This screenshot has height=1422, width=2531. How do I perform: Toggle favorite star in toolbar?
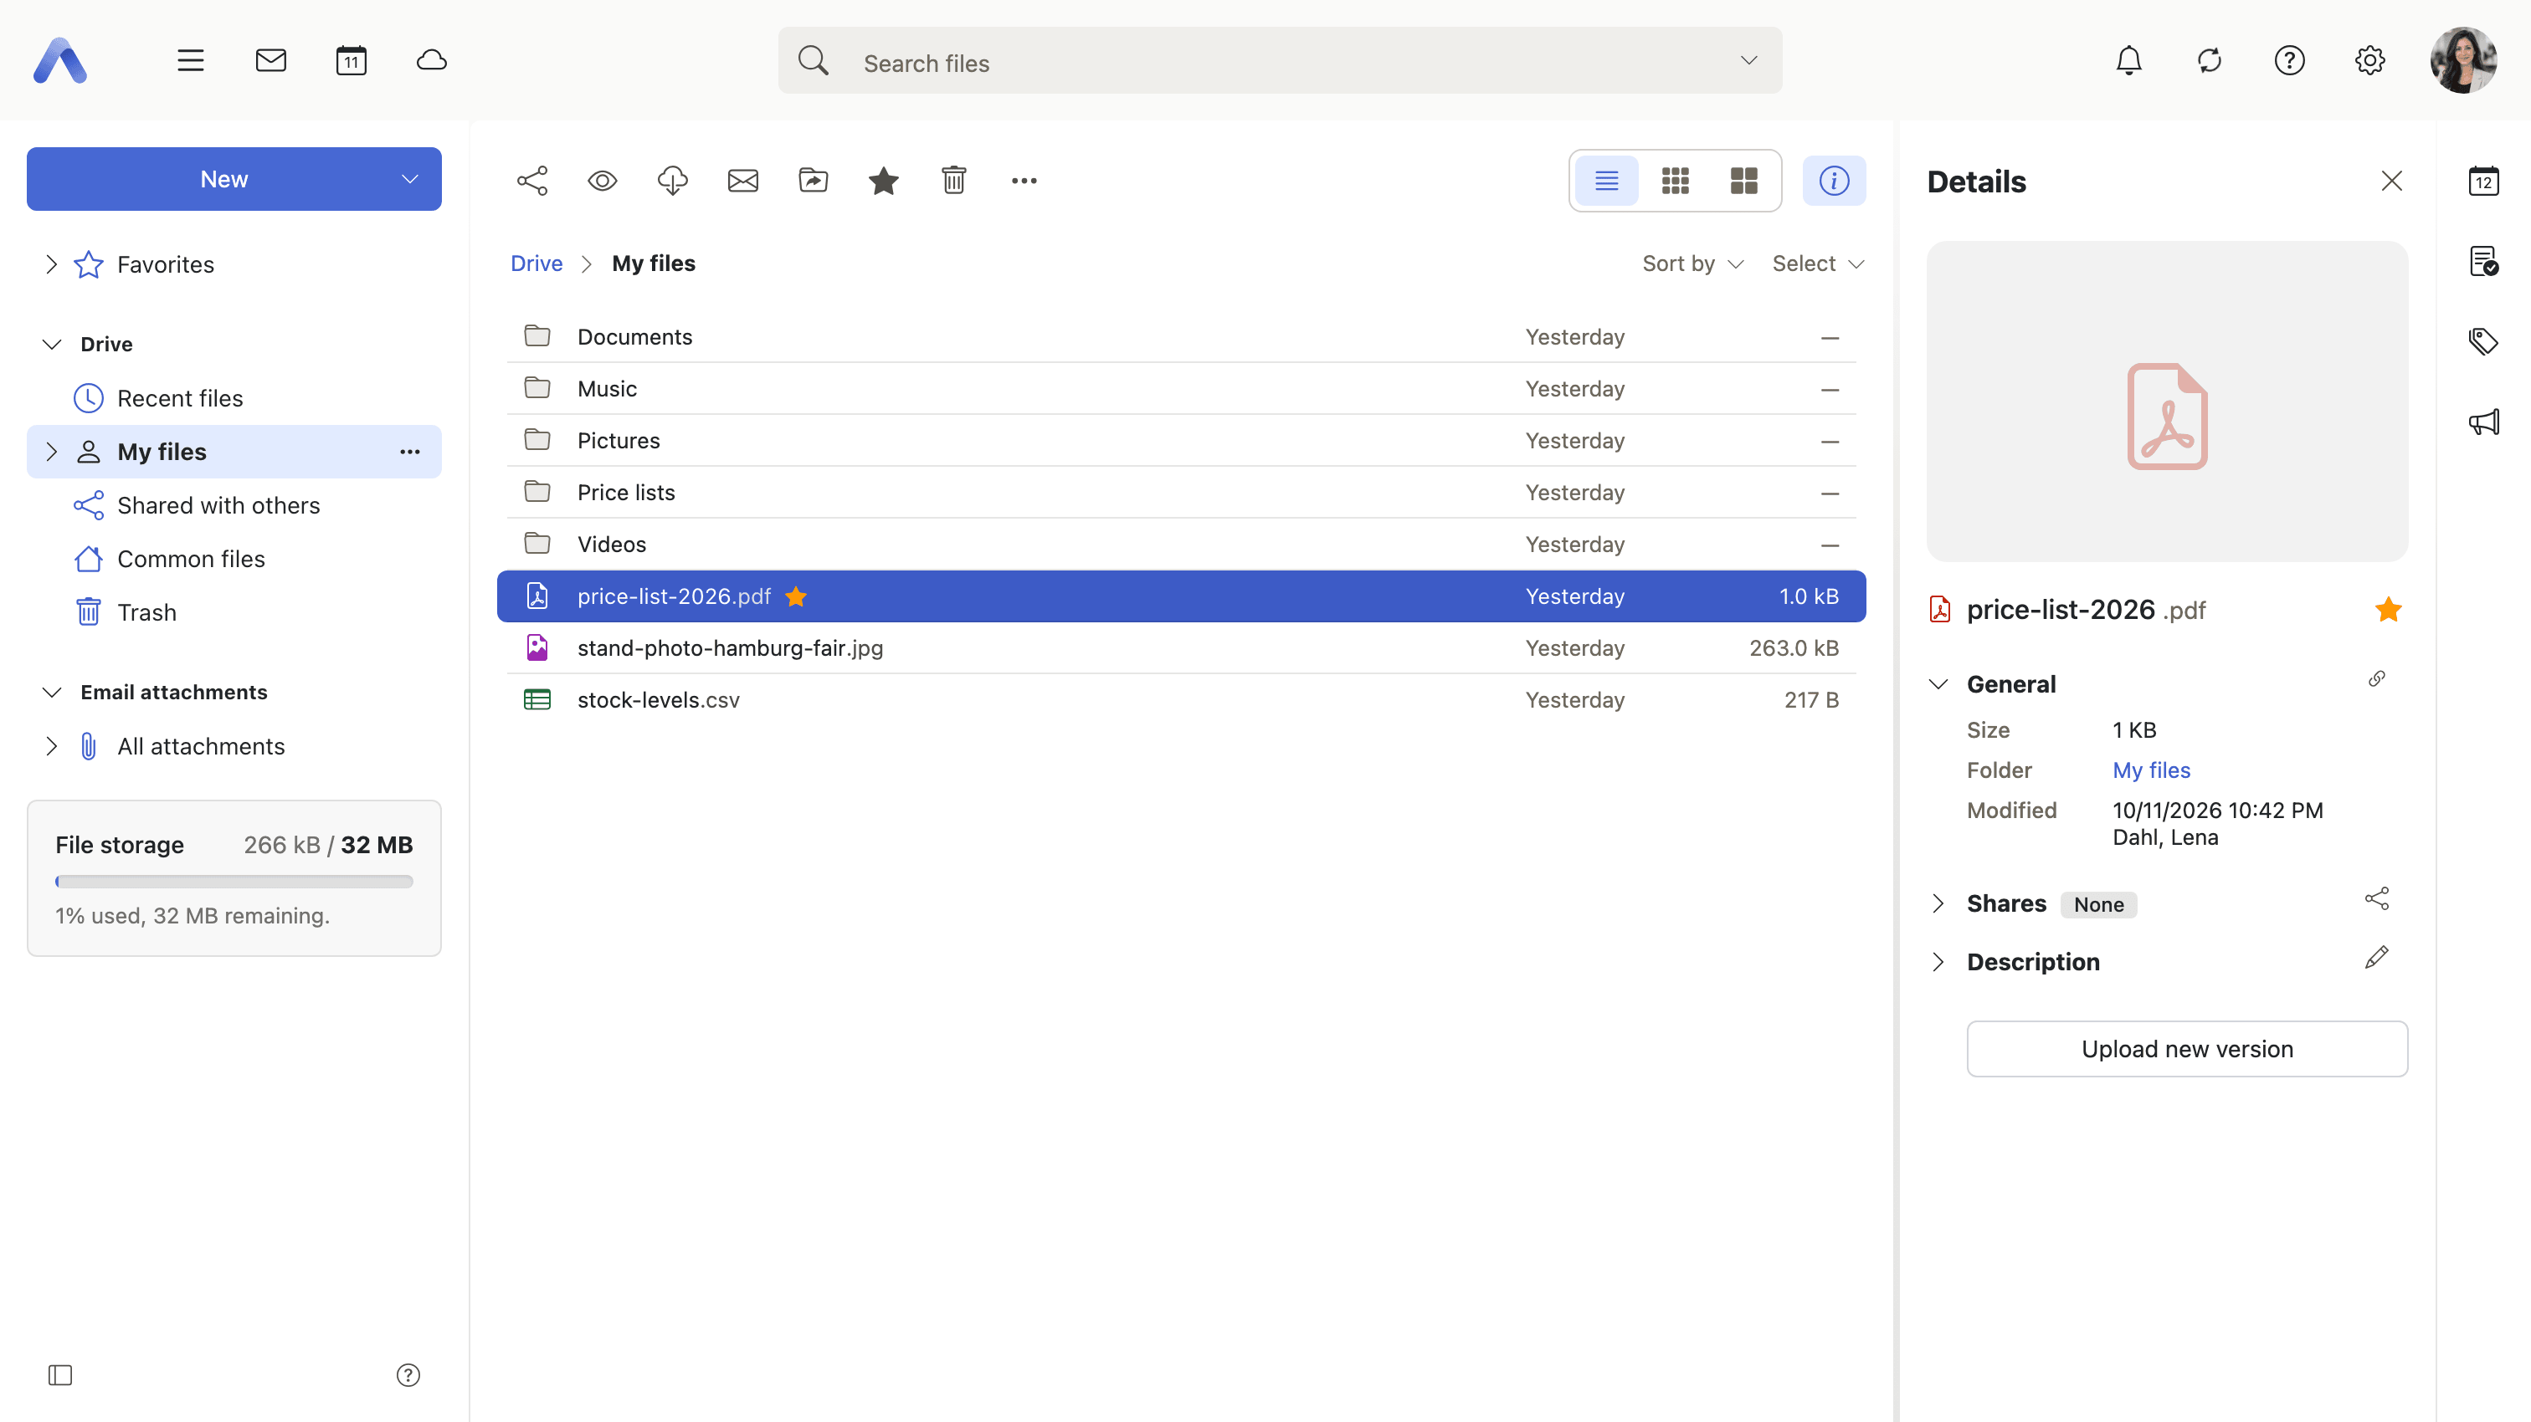coord(883,181)
